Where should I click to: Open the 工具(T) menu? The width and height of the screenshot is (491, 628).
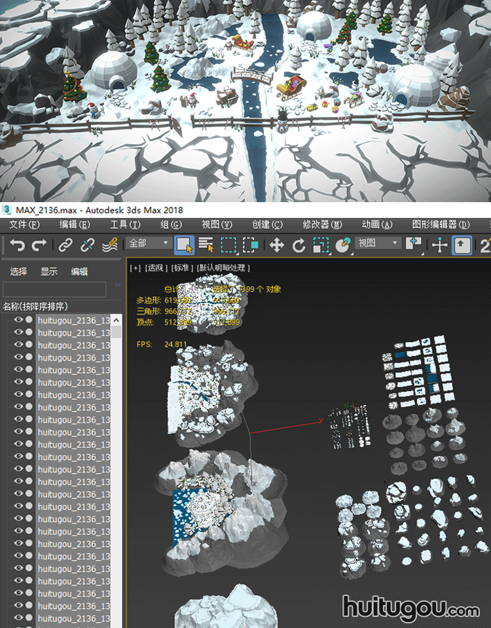click(126, 224)
